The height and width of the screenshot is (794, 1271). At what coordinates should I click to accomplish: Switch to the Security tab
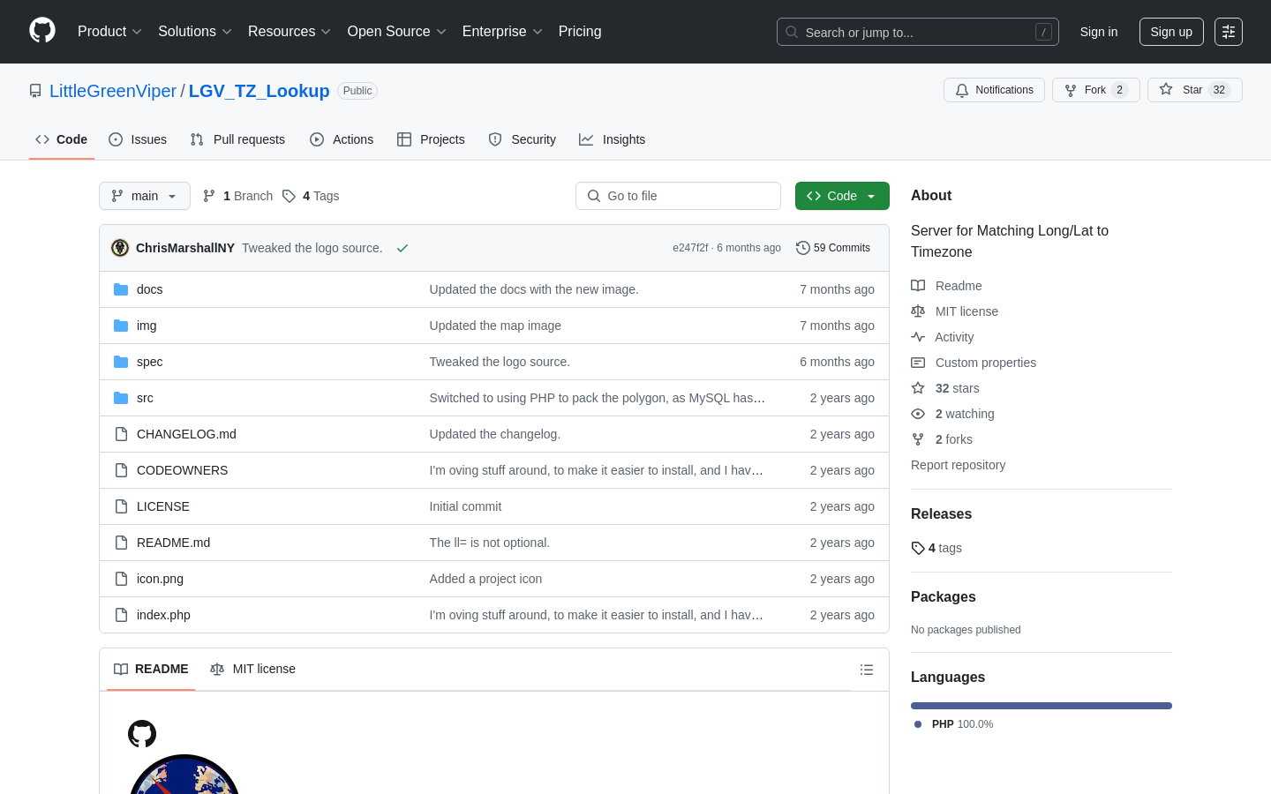(523, 139)
